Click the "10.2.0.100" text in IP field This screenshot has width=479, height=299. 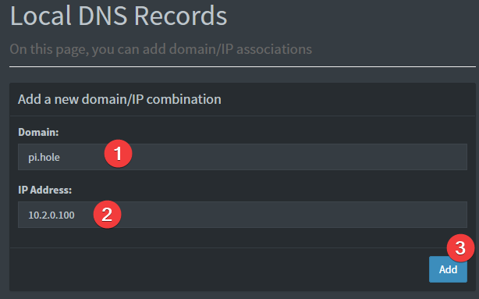coord(51,215)
